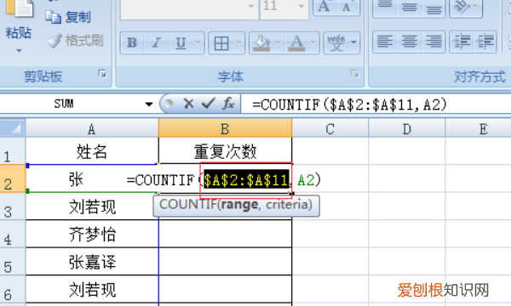Apply the Fill Color bucket
The image size is (511, 306).
(261, 42)
